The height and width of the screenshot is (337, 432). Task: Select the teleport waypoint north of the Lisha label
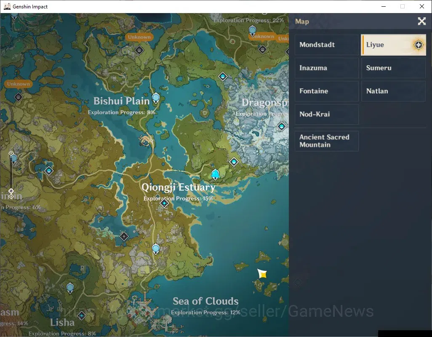coord(70,288)
